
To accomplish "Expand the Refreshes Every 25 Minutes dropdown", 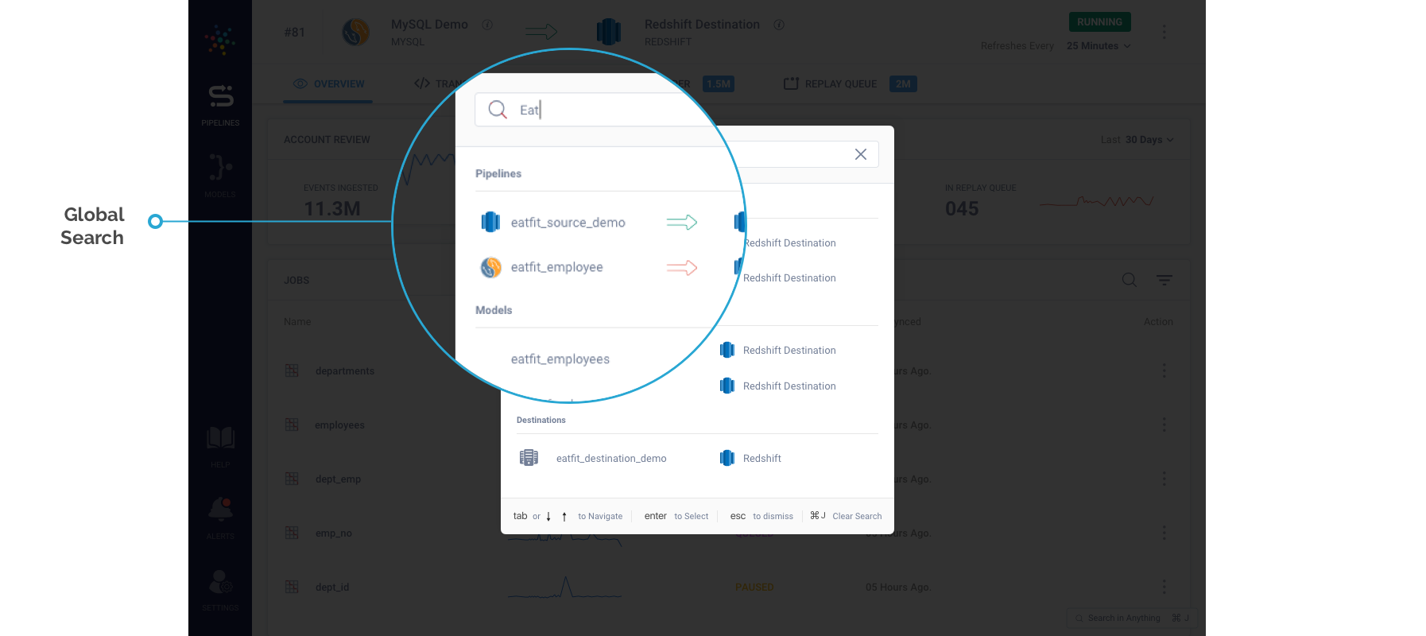I will pyautogui.click(x=1098, y=46).
